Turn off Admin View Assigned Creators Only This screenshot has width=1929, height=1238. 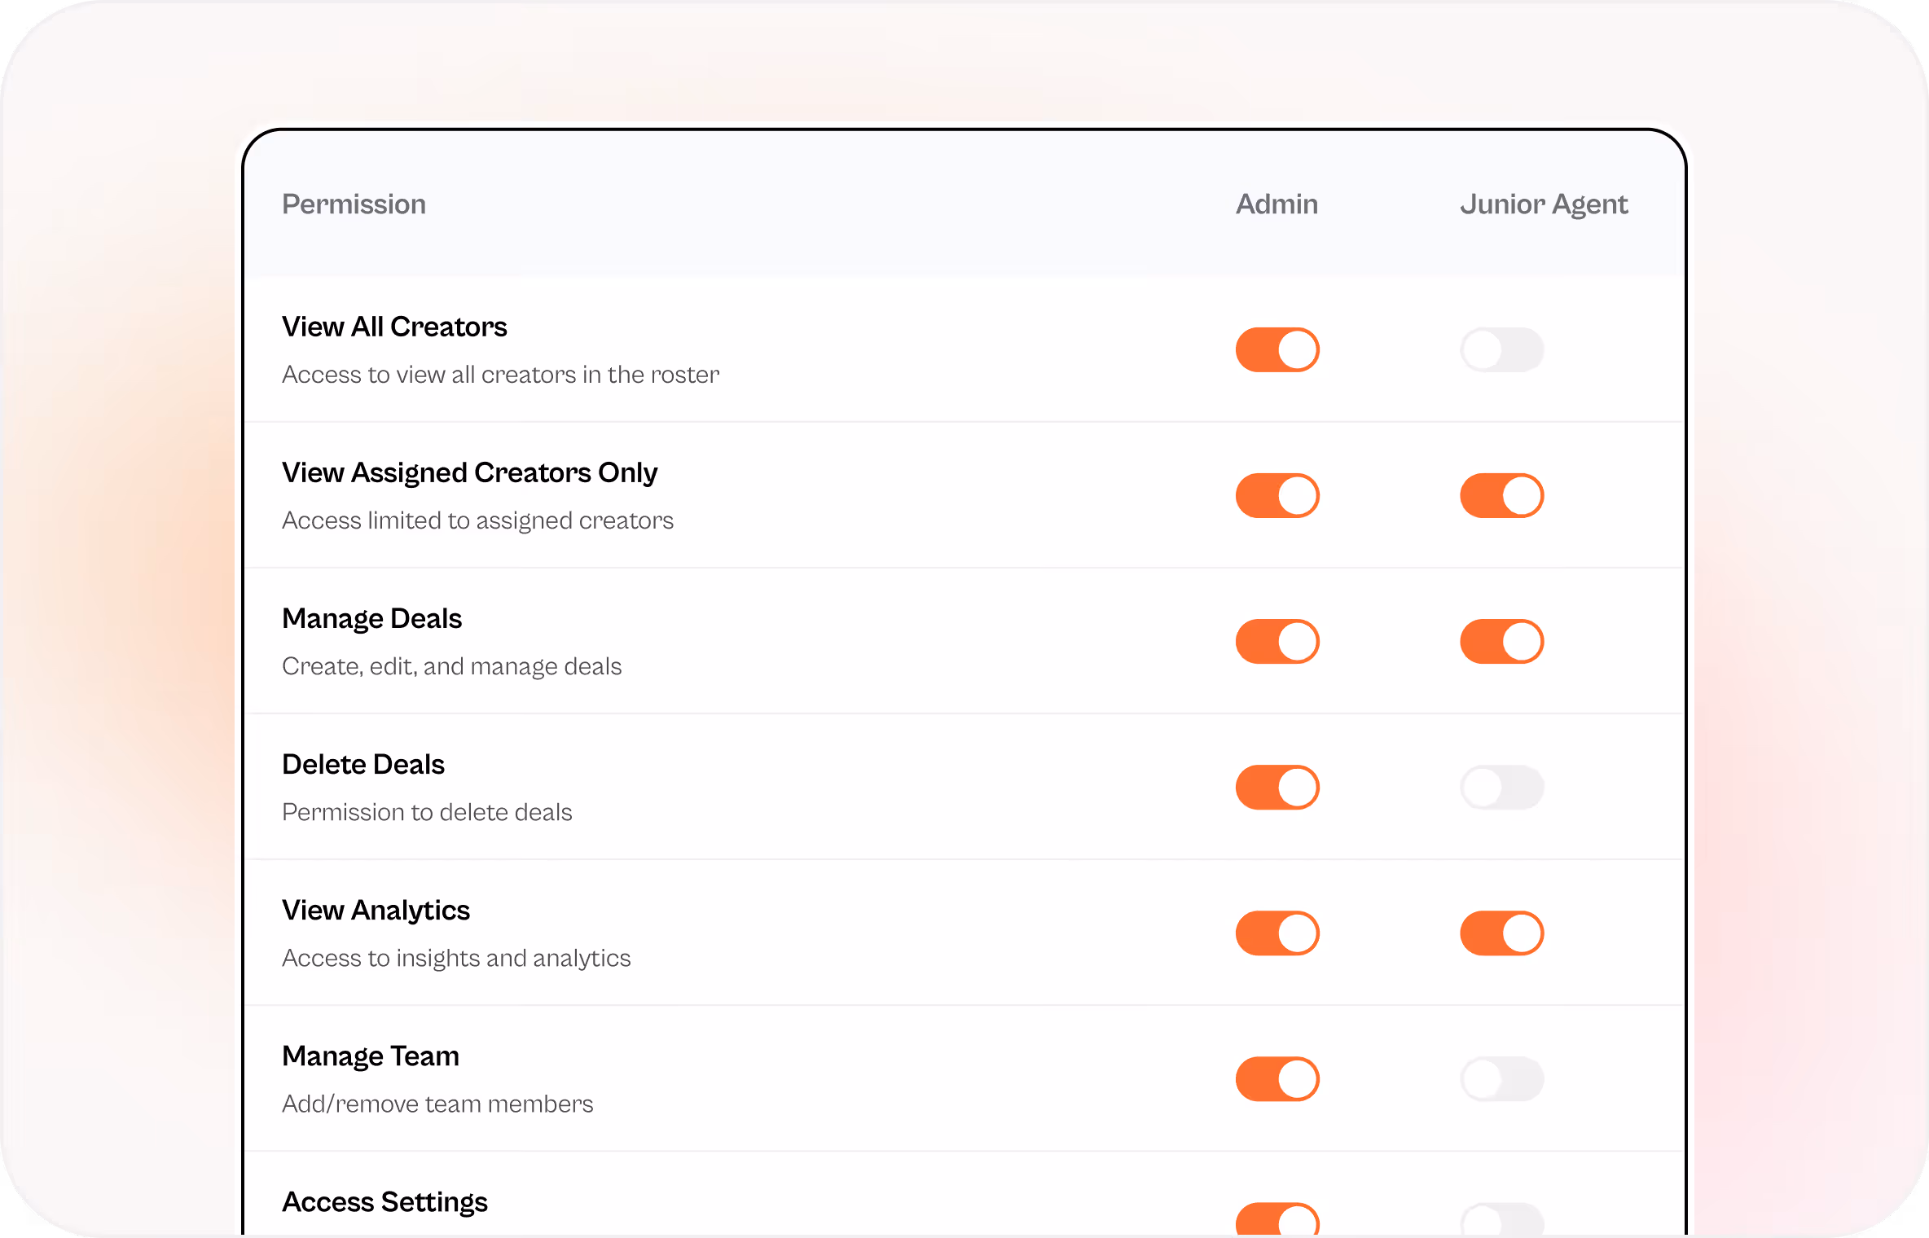click(1277, 495)
